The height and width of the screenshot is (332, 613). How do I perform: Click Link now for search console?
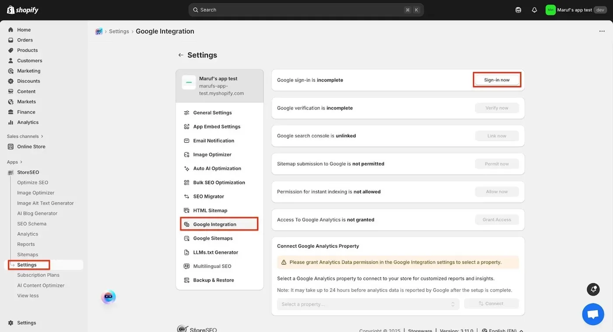click(497, 136)
